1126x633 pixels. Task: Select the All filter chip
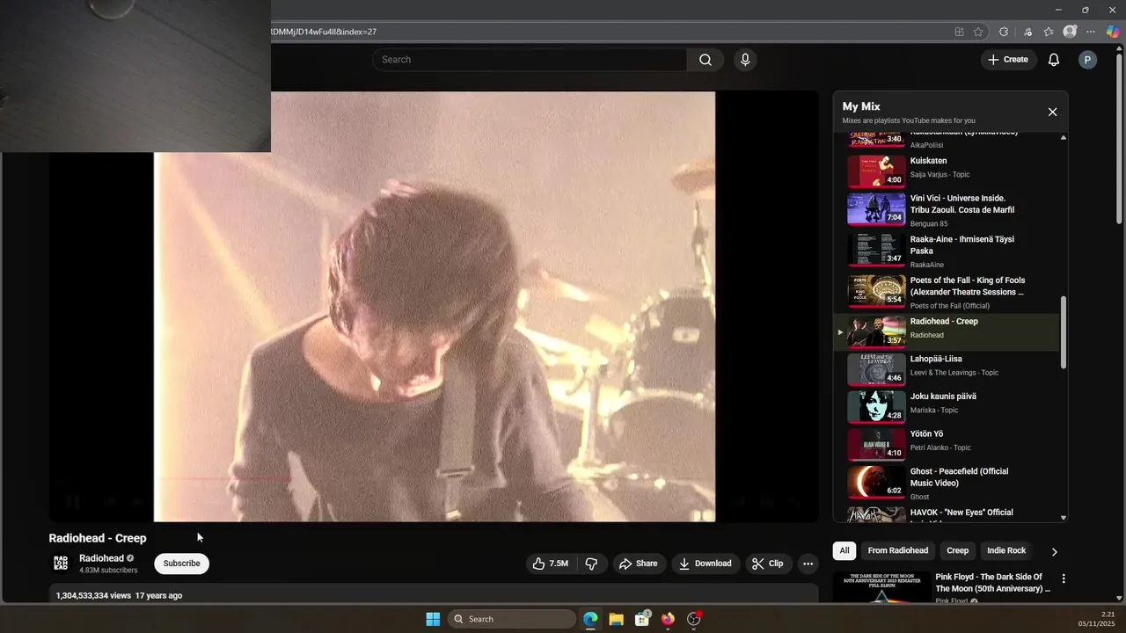[844, 550]
